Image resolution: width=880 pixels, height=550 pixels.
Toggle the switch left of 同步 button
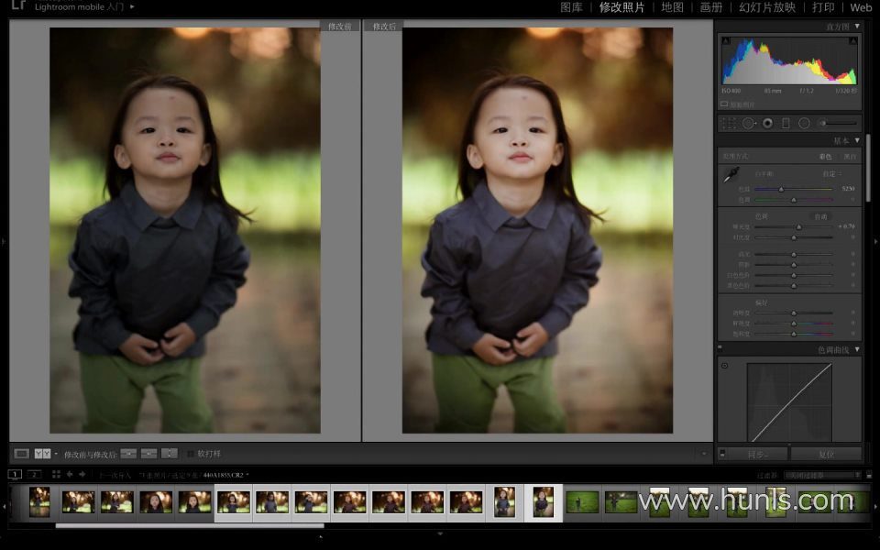[x=723, y=453]
